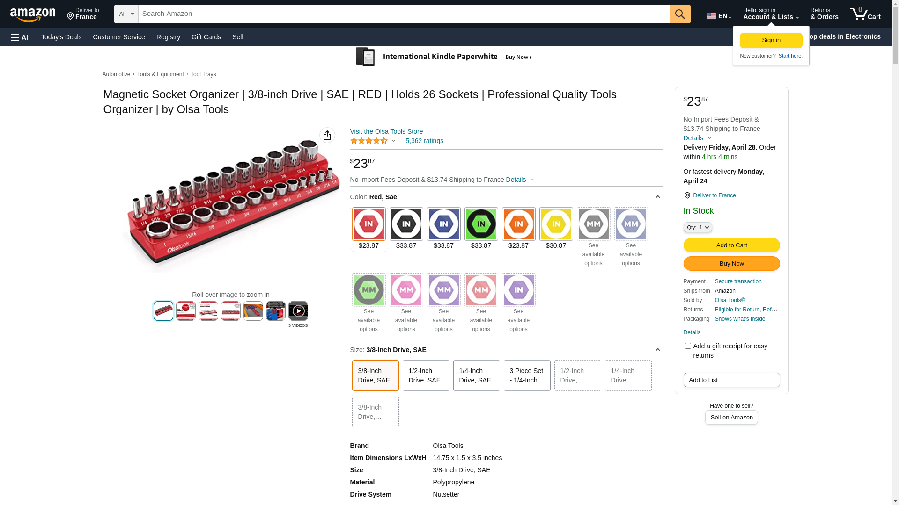Select the 1/4-Inch Drive, SAE size option

click(476, 375)
